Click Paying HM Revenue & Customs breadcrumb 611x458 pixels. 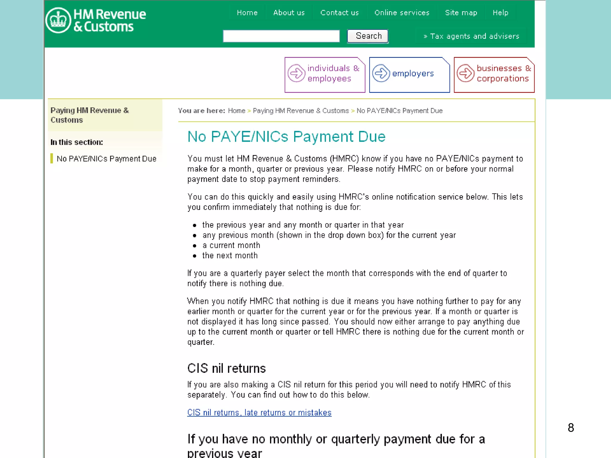[x=301, y=111]
